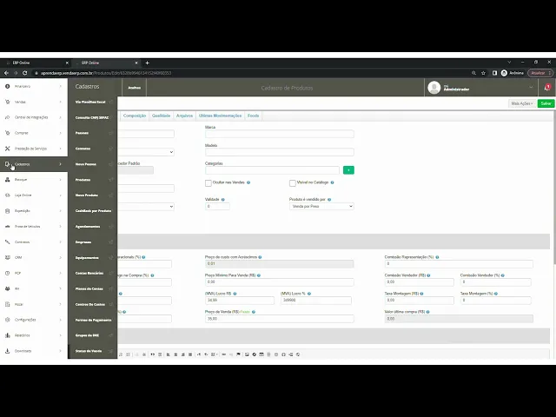The image size is (556, 417).
Task: Bookmark page with the star icon
Action: 483,73
